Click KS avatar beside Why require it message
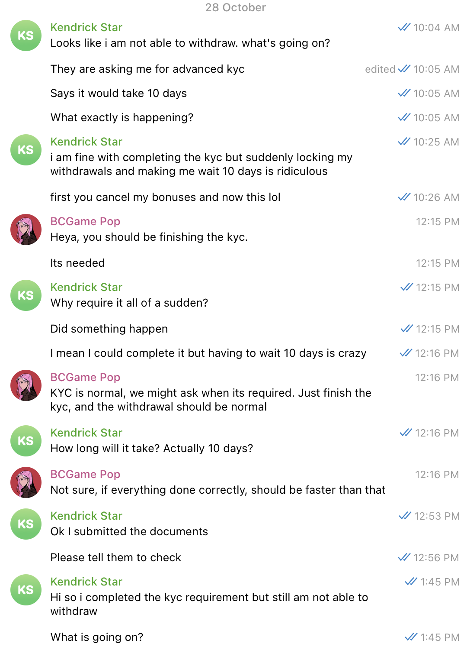Screen dimensions: 467x647 point(26,295)
